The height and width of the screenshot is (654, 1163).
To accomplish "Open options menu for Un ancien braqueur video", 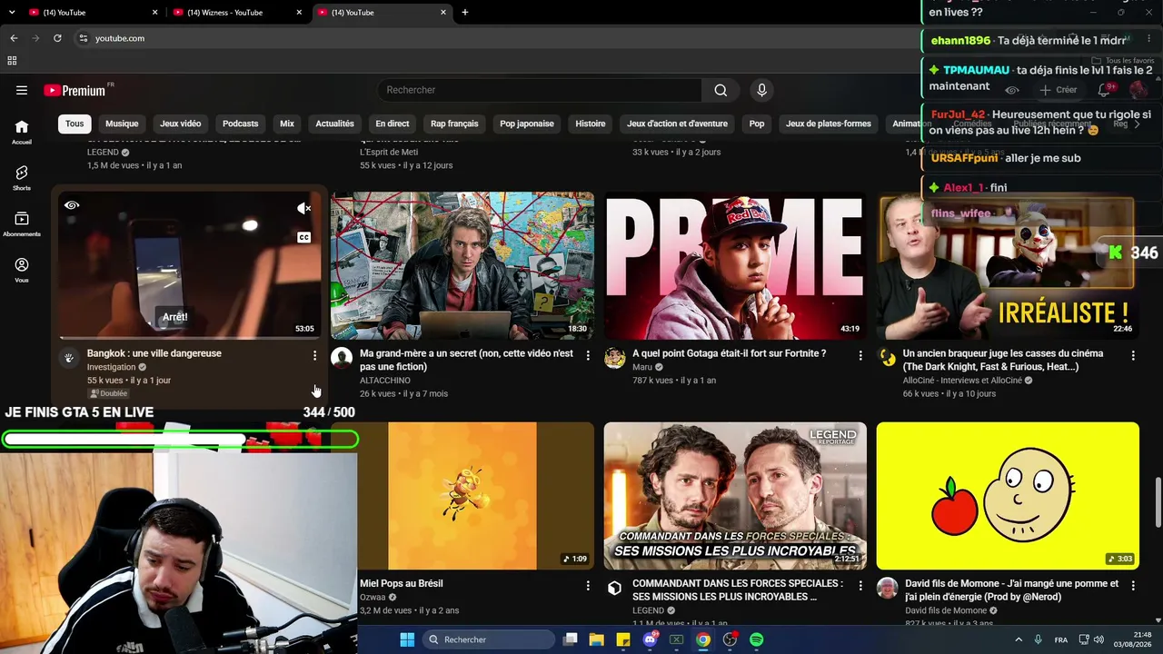I will tap(1132, 355).
